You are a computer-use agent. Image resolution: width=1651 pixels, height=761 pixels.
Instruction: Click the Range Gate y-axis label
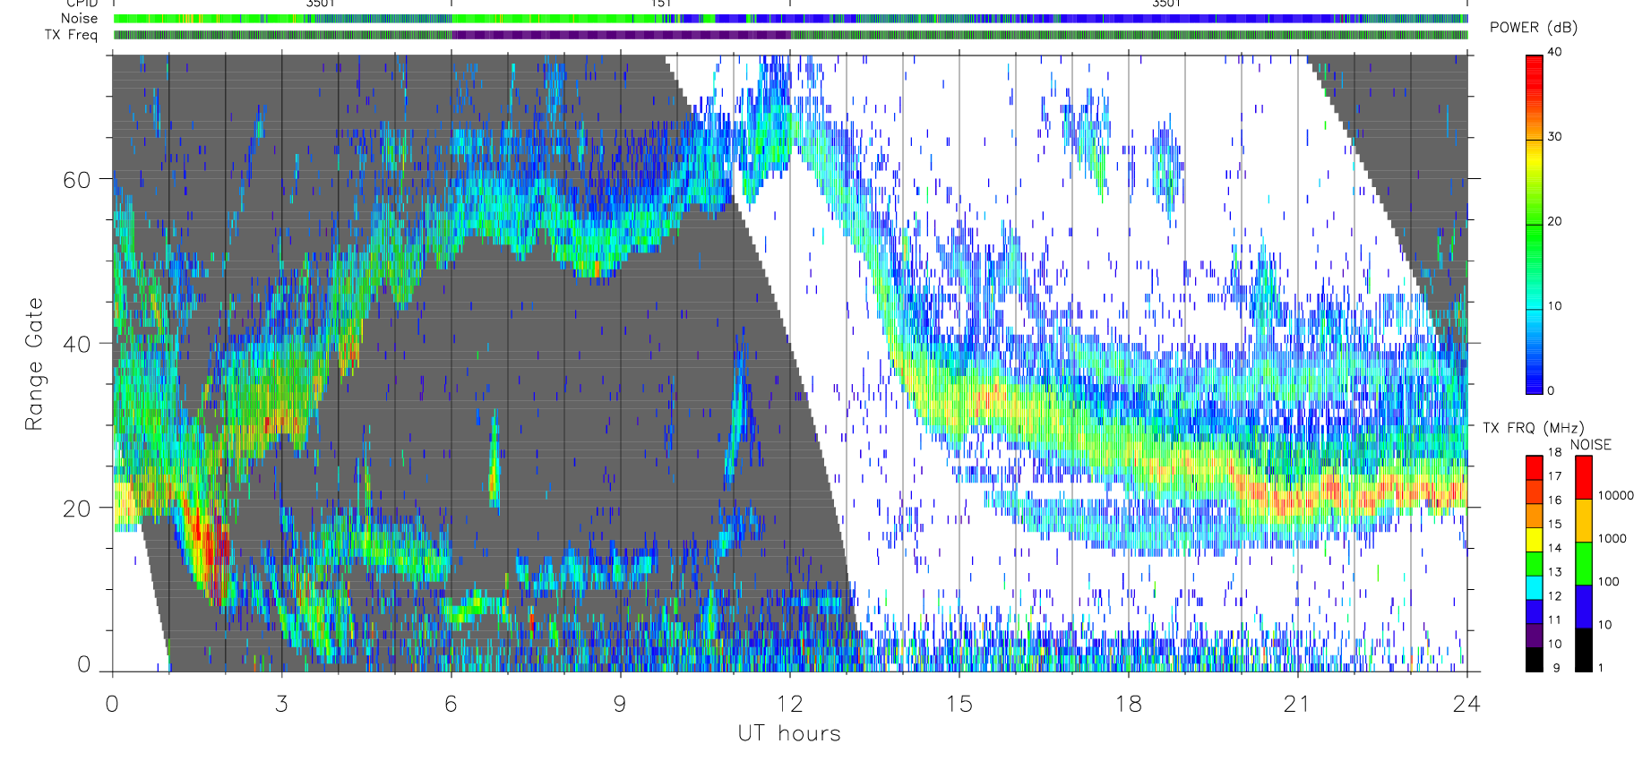[x=34, y=363]
